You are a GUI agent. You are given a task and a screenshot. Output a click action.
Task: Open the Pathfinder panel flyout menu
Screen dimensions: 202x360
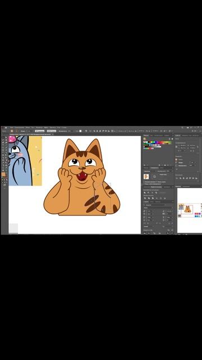(x=173, y=187)
